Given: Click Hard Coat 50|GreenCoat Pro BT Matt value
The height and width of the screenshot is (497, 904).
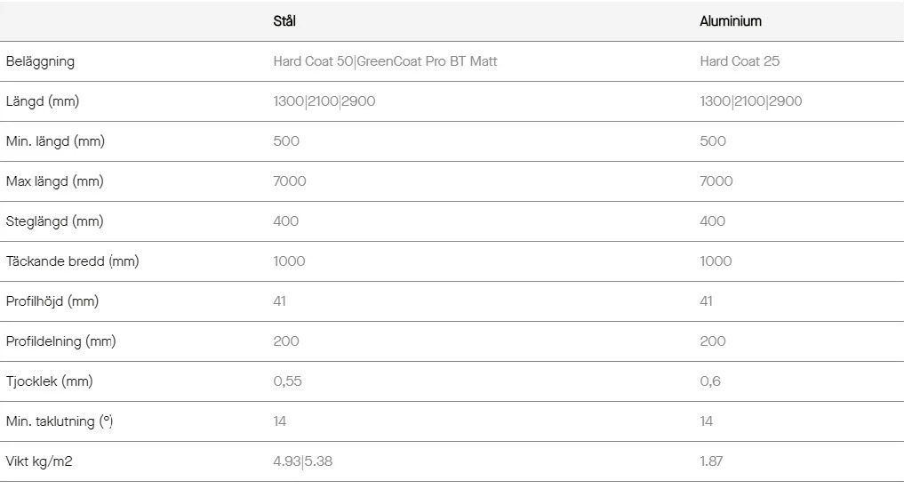Looking at the screenshot, I should pos(385,61).
